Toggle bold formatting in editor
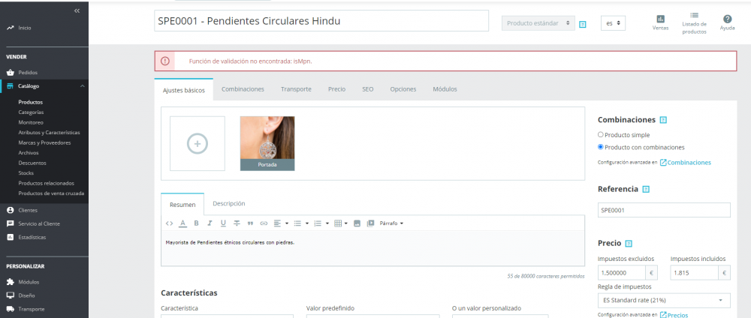 [196, 223]
